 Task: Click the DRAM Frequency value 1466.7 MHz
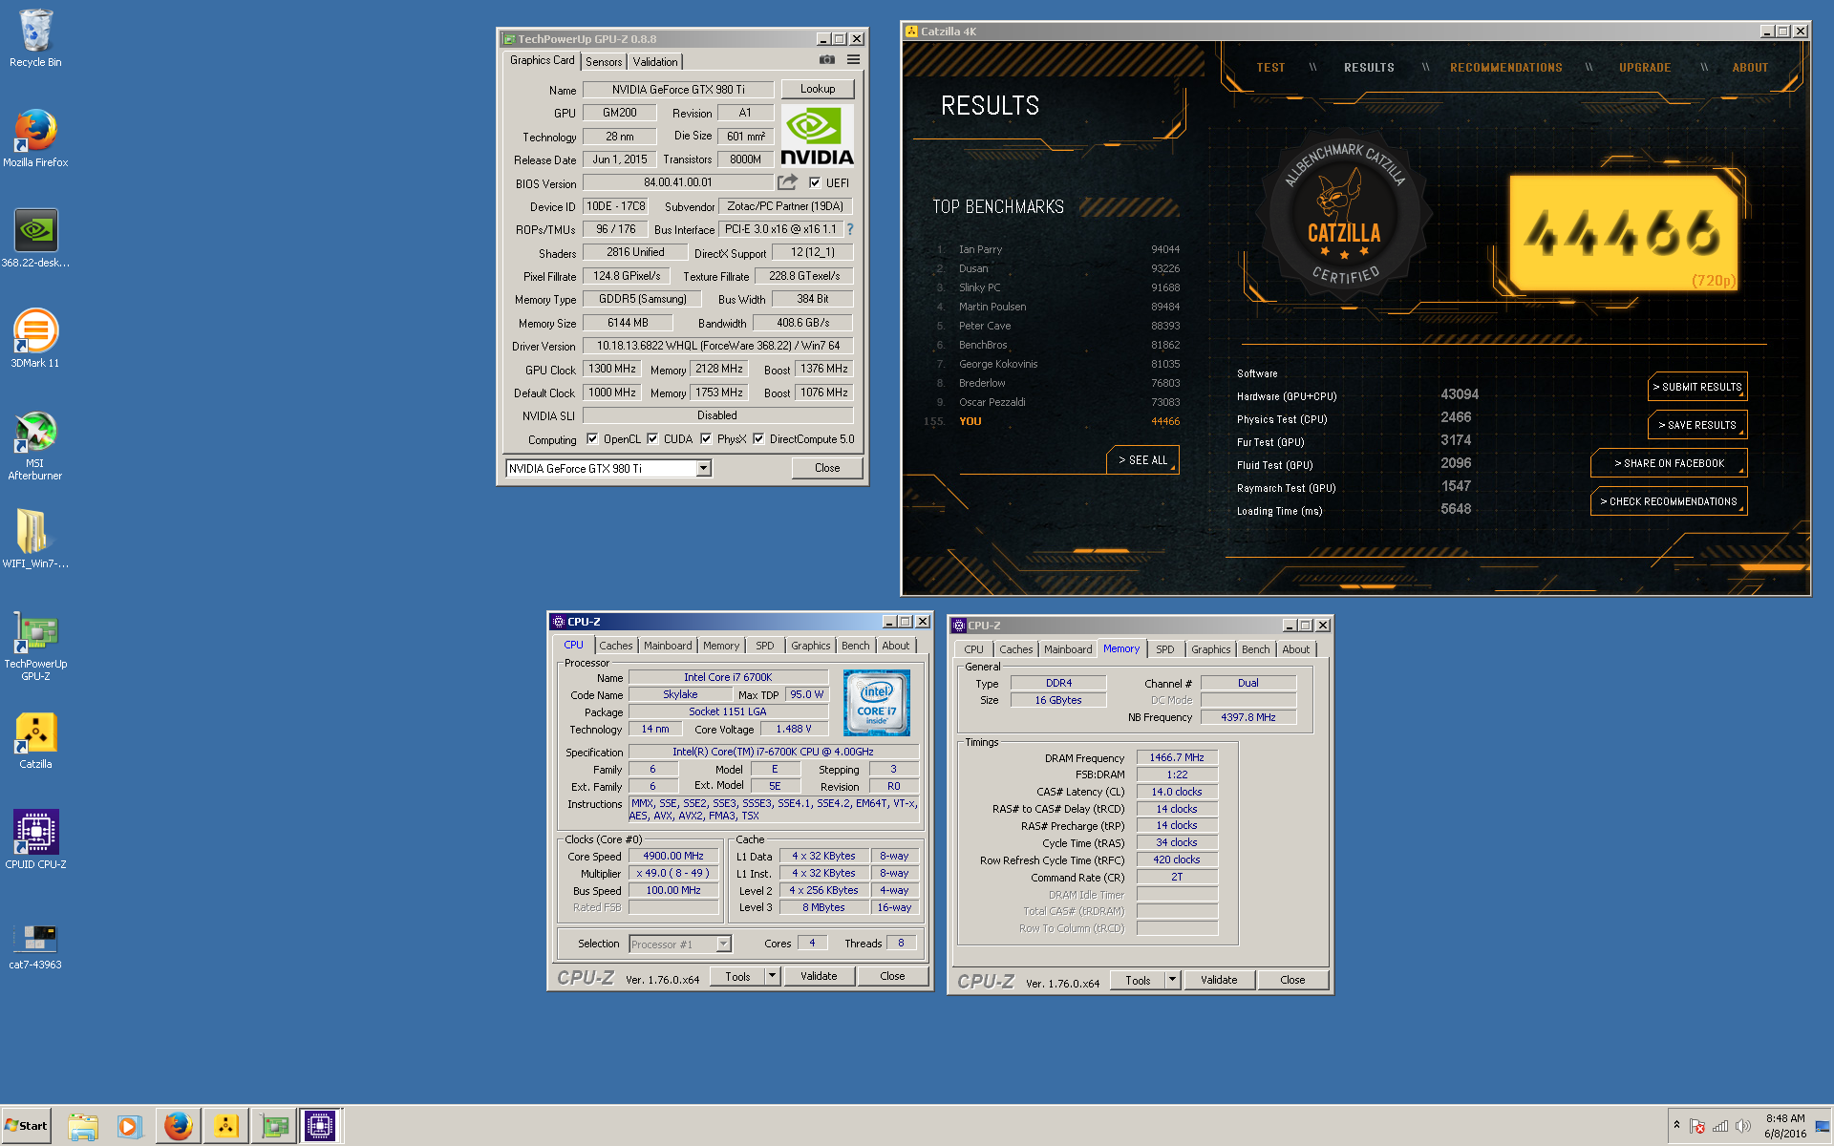[x=1177, y=757]
